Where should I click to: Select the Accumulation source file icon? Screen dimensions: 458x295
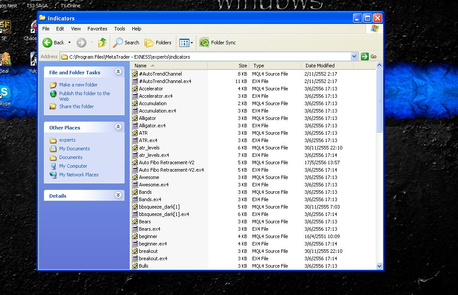coord(135,103)
